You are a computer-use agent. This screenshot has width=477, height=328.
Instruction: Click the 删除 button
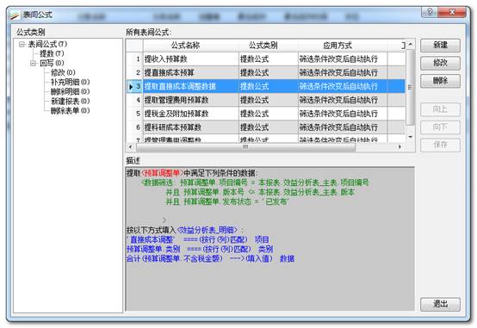tap(440, 81)
